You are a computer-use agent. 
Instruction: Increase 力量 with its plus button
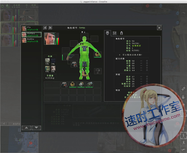coord(147,65)
